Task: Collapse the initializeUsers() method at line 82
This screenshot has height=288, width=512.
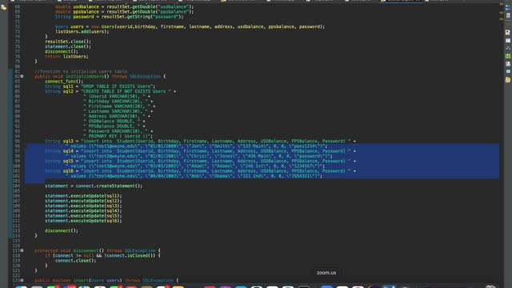Action: pos(22,77)
